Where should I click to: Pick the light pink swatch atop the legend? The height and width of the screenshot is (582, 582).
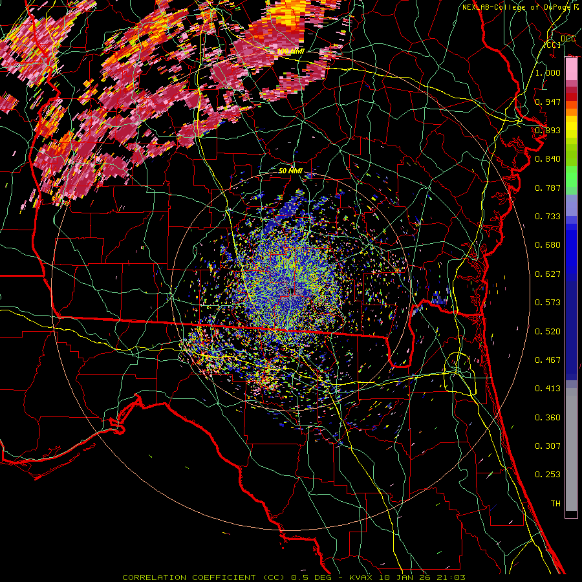tap(571, 69)
